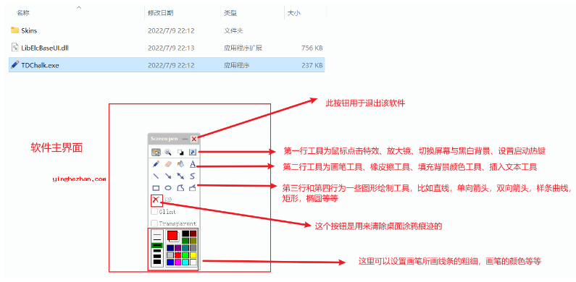Pick the navy color swatch

170,248
